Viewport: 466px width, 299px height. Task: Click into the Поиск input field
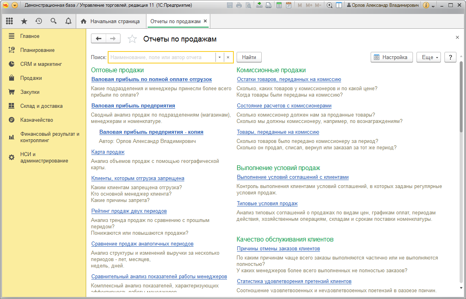coord(162,57)
